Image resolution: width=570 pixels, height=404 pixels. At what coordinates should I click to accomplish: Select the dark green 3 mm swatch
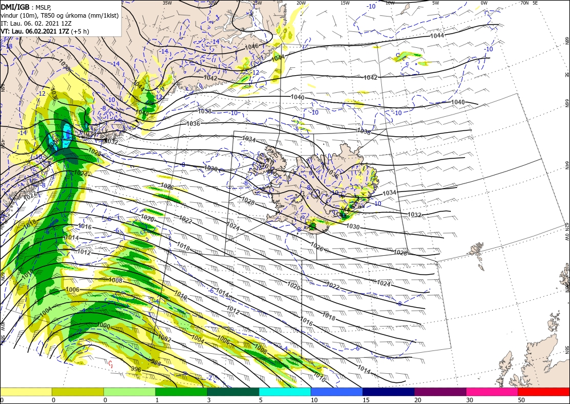tap(233, 391)
